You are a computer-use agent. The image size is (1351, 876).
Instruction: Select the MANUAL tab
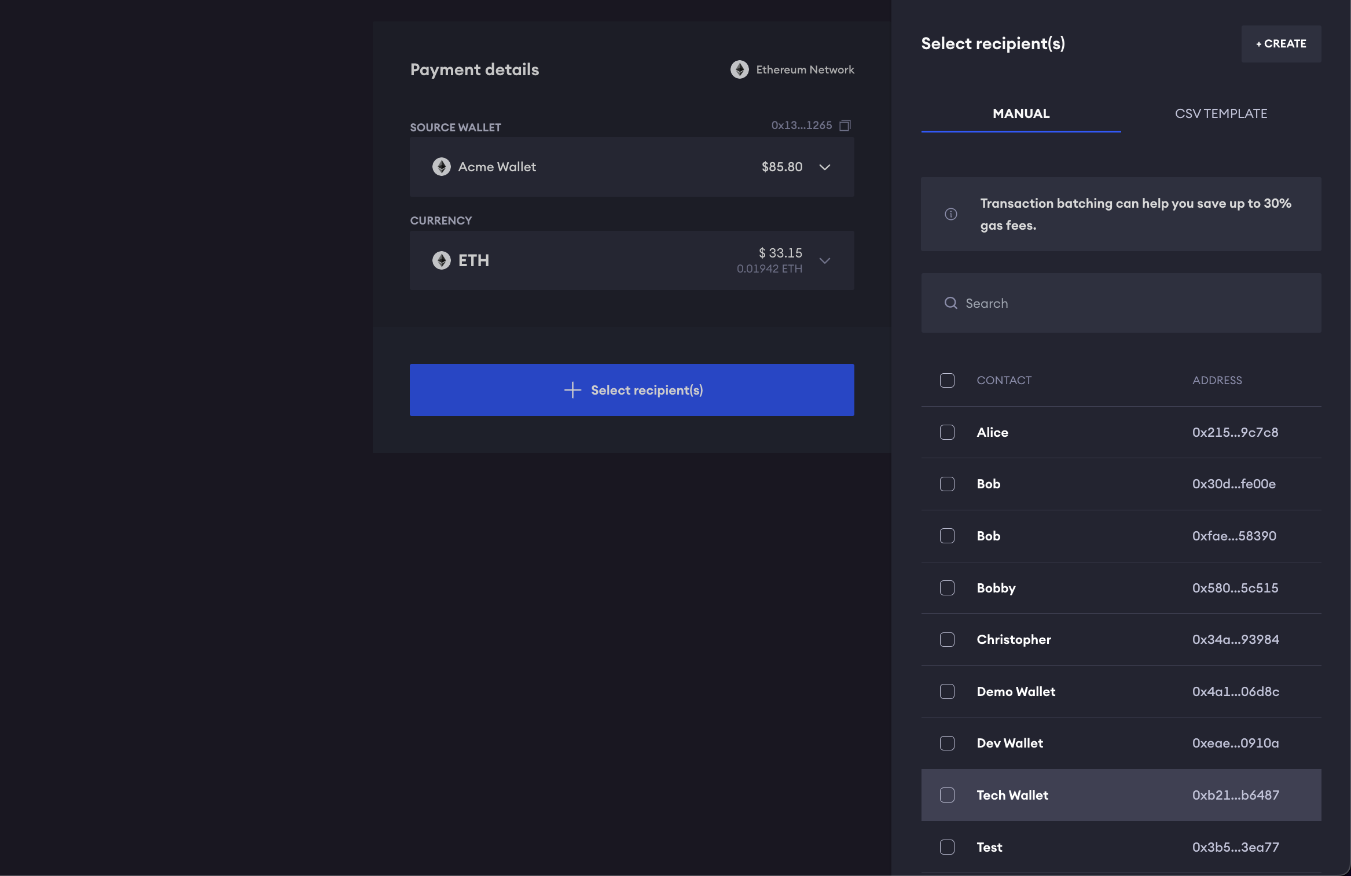(x=1020, y=113)
